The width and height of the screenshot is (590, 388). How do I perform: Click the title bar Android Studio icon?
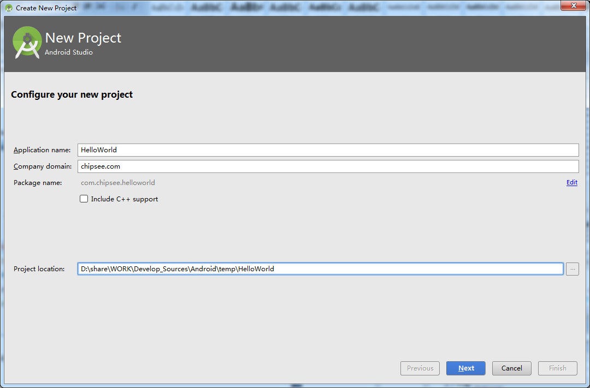point(9,8)
